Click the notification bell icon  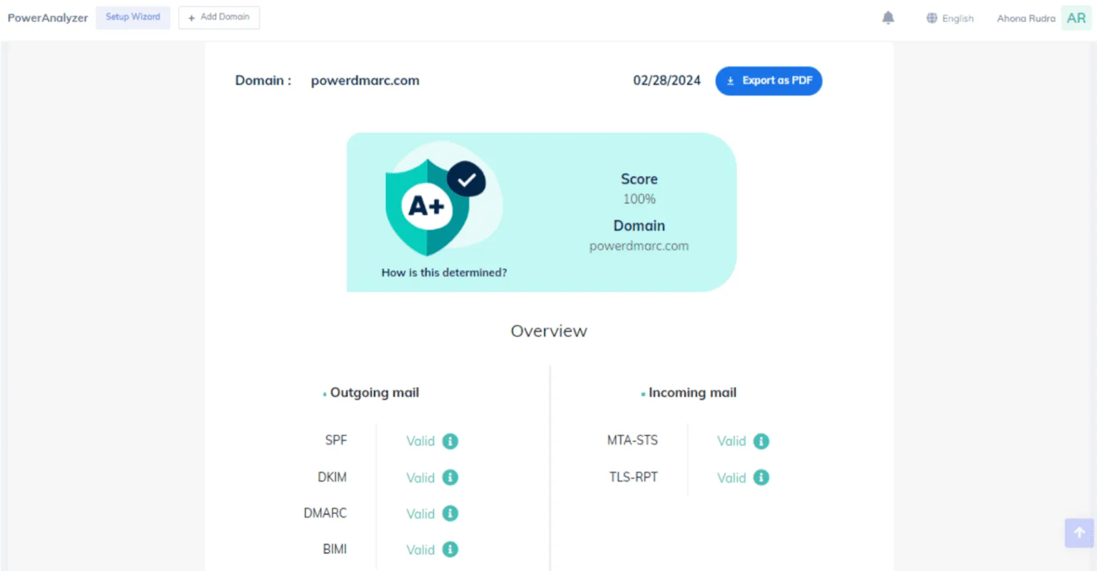tap(888, 18)
